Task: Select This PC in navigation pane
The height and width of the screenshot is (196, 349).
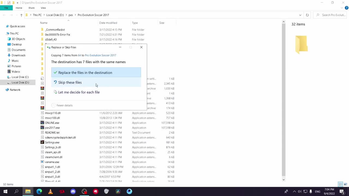Action: (x=14, y=33)
